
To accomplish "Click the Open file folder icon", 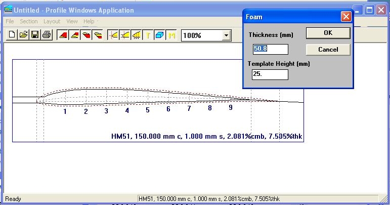I will click(23, 35).
